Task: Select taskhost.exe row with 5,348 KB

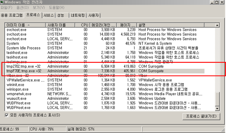Action: coord(105,57)
